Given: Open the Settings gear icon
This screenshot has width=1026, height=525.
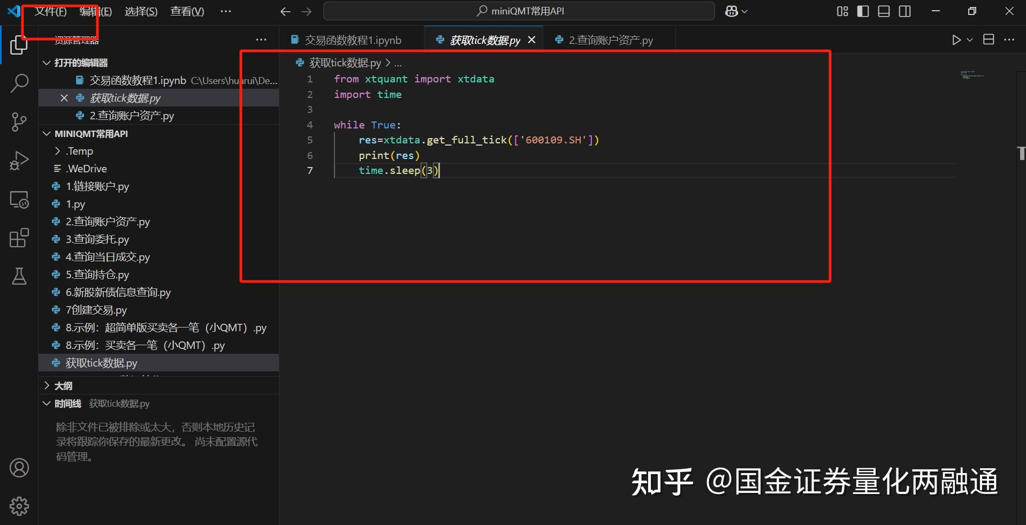Looking at the screenshot, I should coord(19,506).
